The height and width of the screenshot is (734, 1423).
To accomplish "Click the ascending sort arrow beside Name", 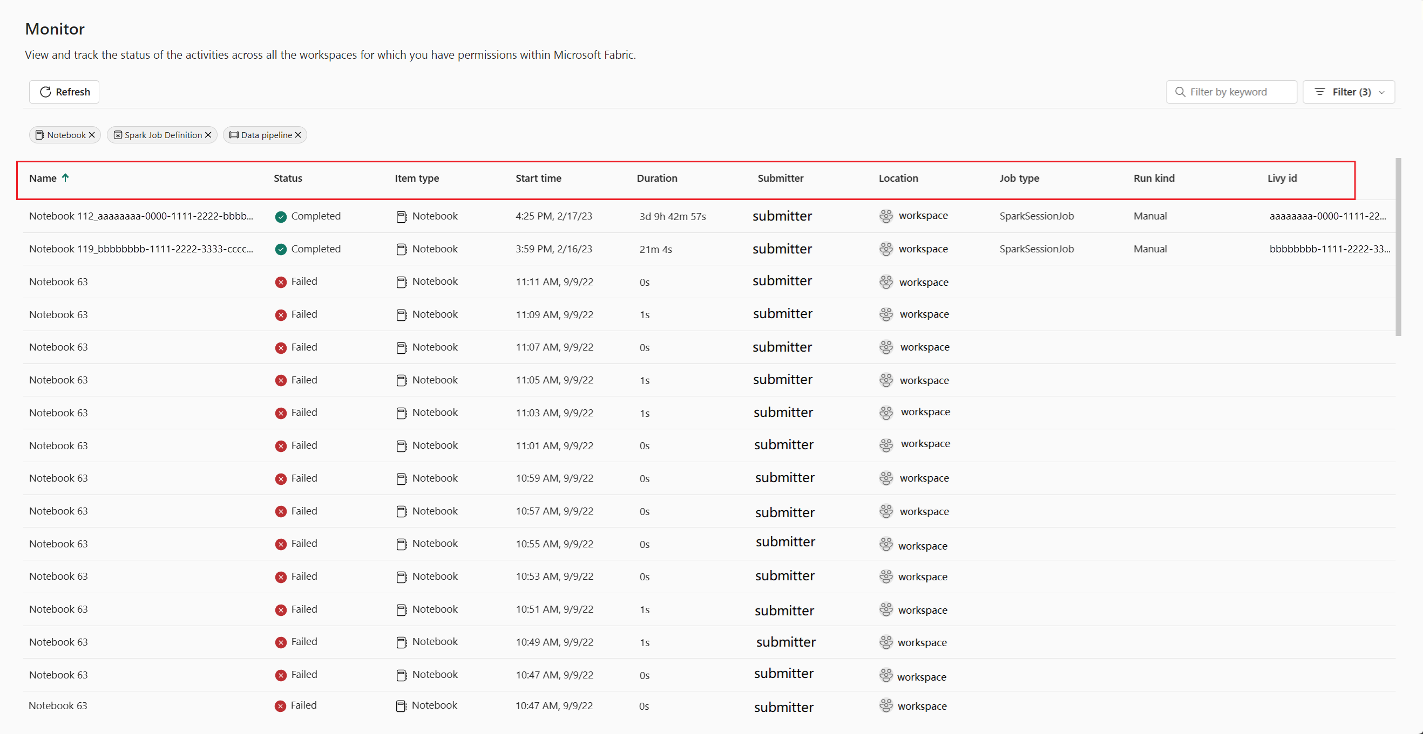I will click(65, 178).
